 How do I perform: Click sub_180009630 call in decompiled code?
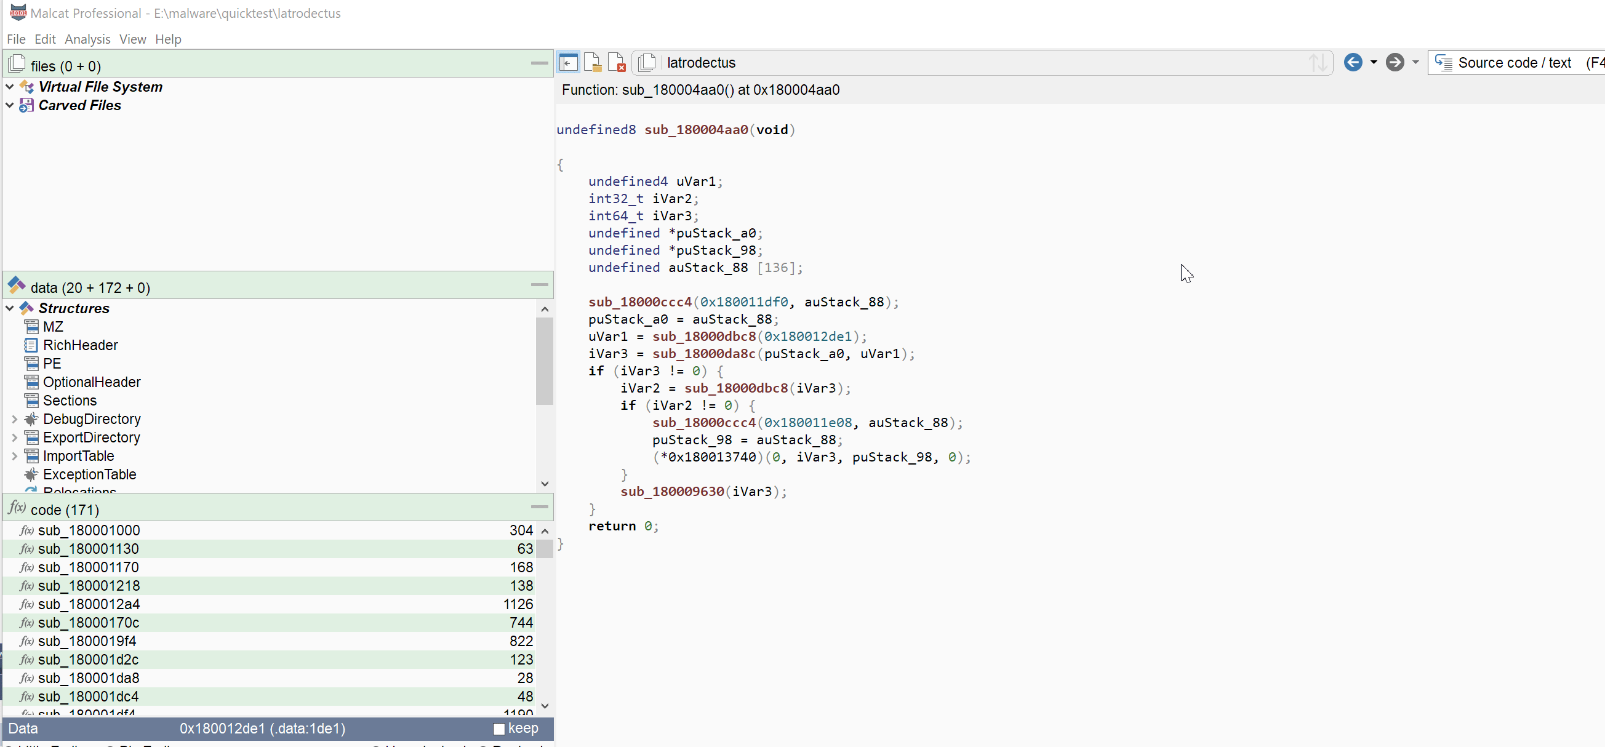click(671, 492)
